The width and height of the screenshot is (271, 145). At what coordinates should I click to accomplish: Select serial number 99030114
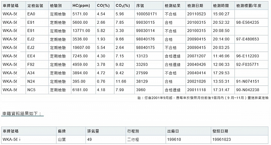(145, 31)
